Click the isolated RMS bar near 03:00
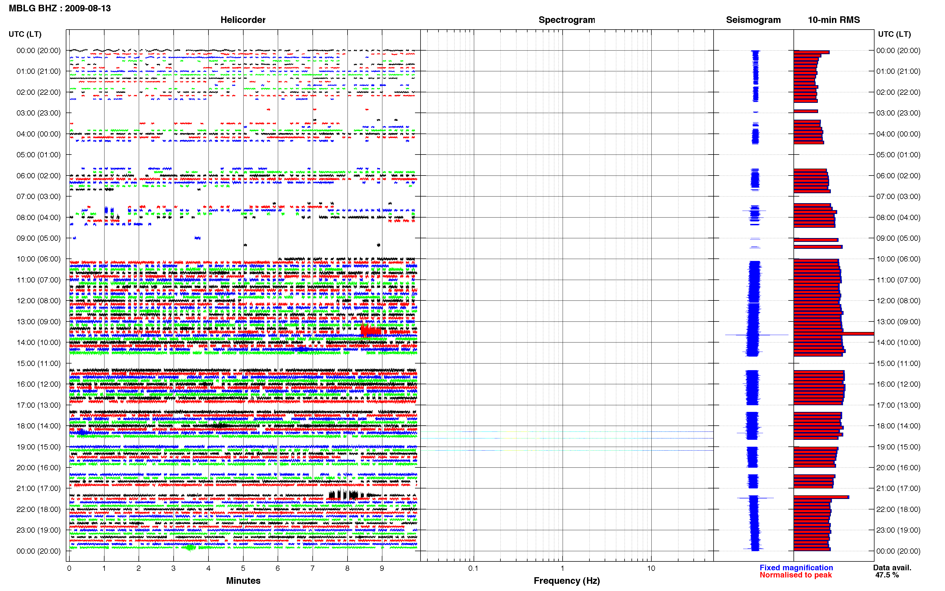This screenshot has width=945, height=591. point(805,111)
